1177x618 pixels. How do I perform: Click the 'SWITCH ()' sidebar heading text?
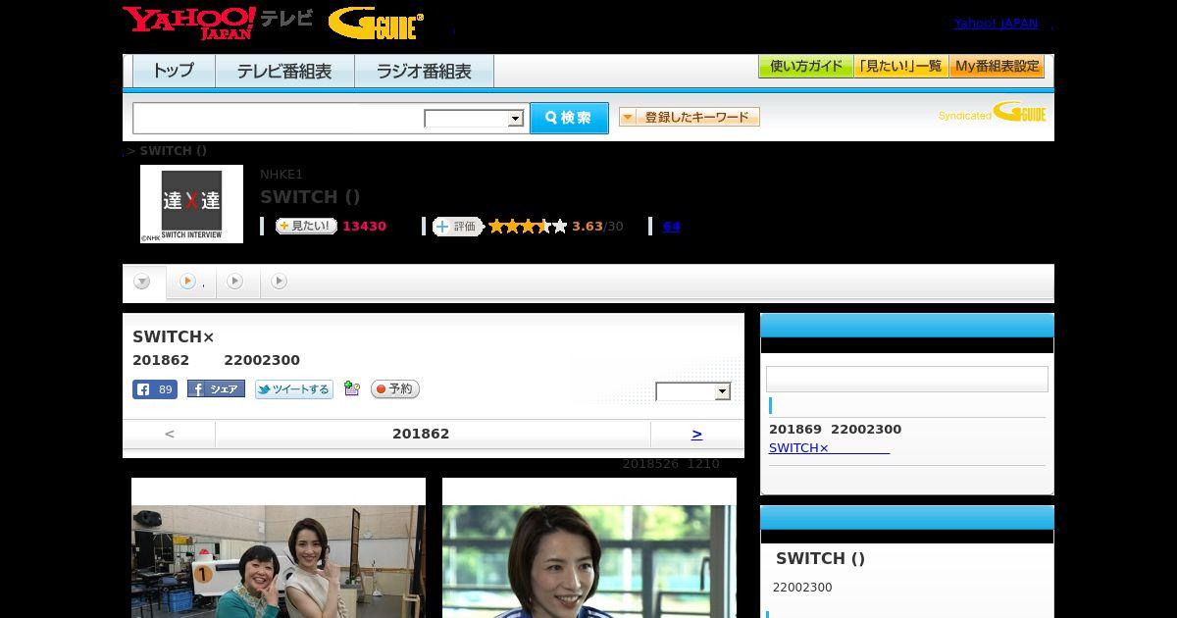pyautogui.click(x=821, y=558)
